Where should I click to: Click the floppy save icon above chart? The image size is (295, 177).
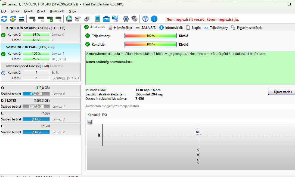point(90,122)
